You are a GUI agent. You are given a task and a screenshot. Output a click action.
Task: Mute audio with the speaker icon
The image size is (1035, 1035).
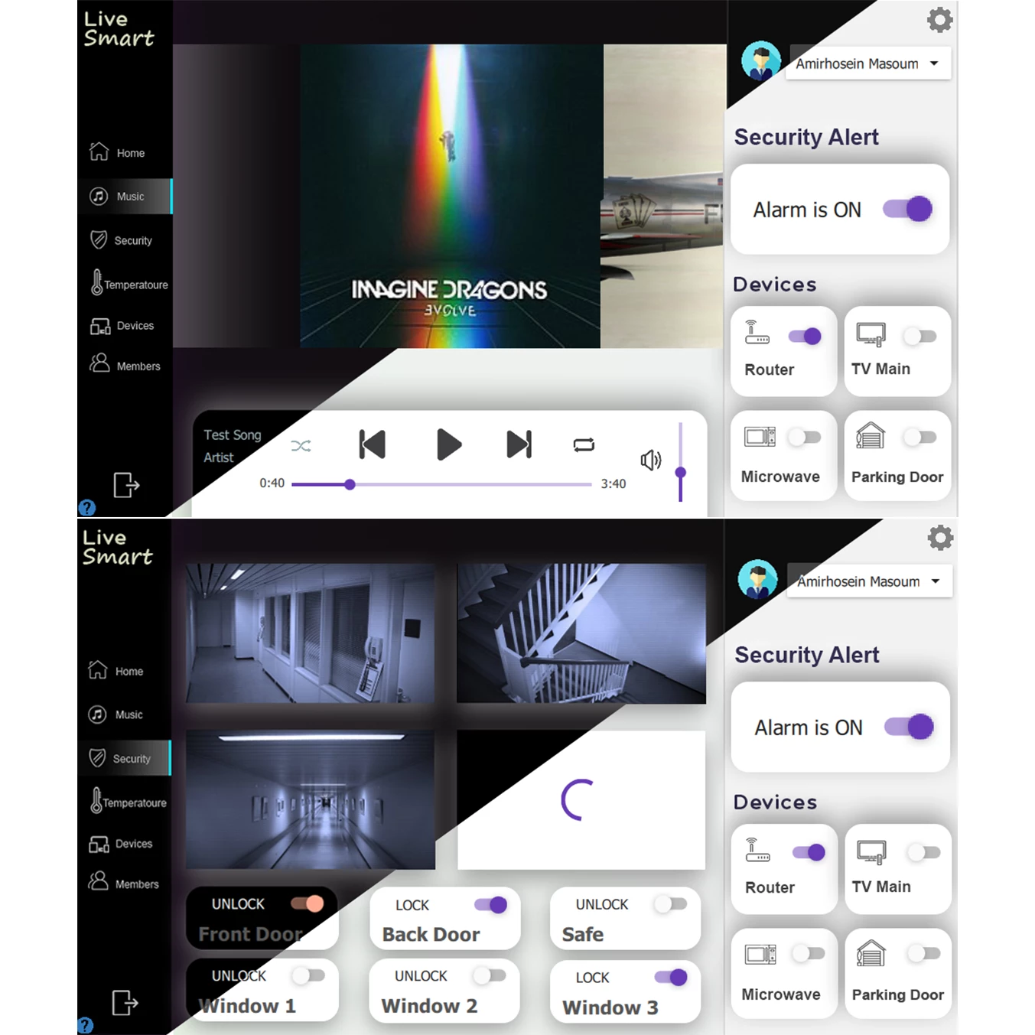point(650,460)
